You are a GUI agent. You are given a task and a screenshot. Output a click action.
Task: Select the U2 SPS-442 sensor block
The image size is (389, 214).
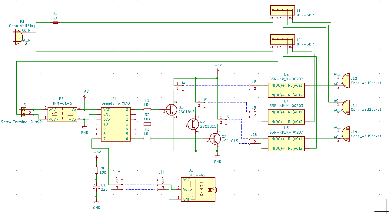198,189
